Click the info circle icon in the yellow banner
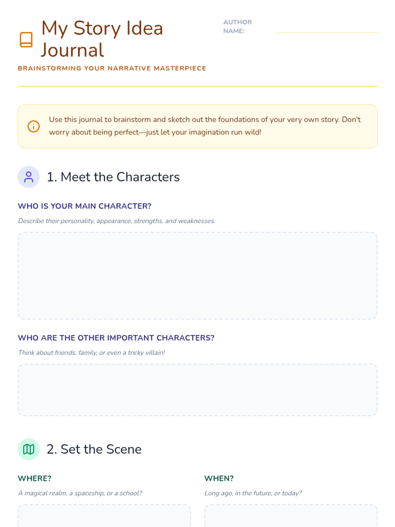 [34, 126]
